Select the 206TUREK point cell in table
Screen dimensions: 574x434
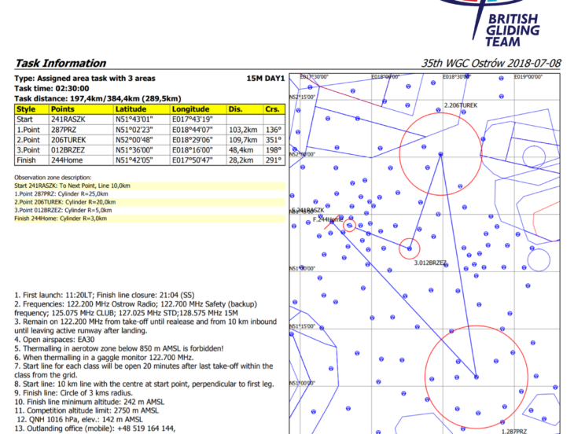point(69,138)
